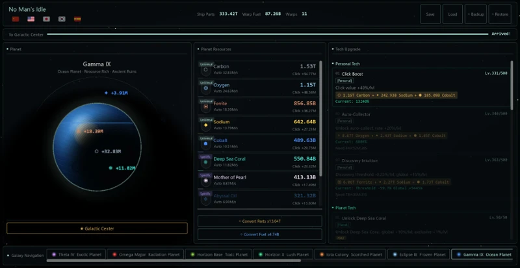Click Convert Fuel x4.74B

pos(259,234)
